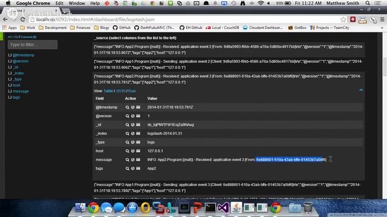Filter by tags value magnifier icon
This screenshot has width=387, height=217.
click(128, 169)
